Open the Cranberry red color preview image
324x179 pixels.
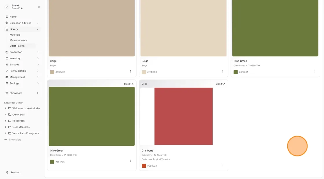183,116
